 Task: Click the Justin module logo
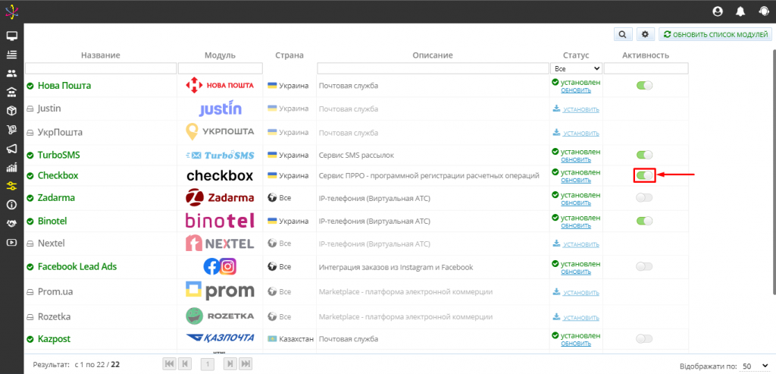(221, 108)
